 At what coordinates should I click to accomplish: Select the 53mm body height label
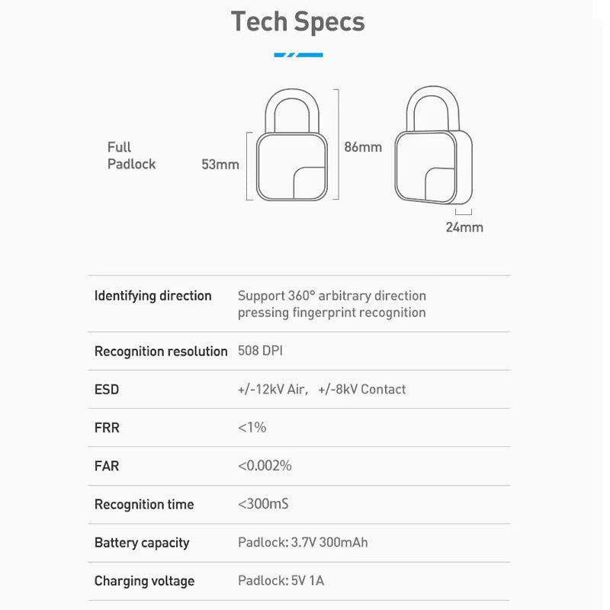tap(220, 164)
